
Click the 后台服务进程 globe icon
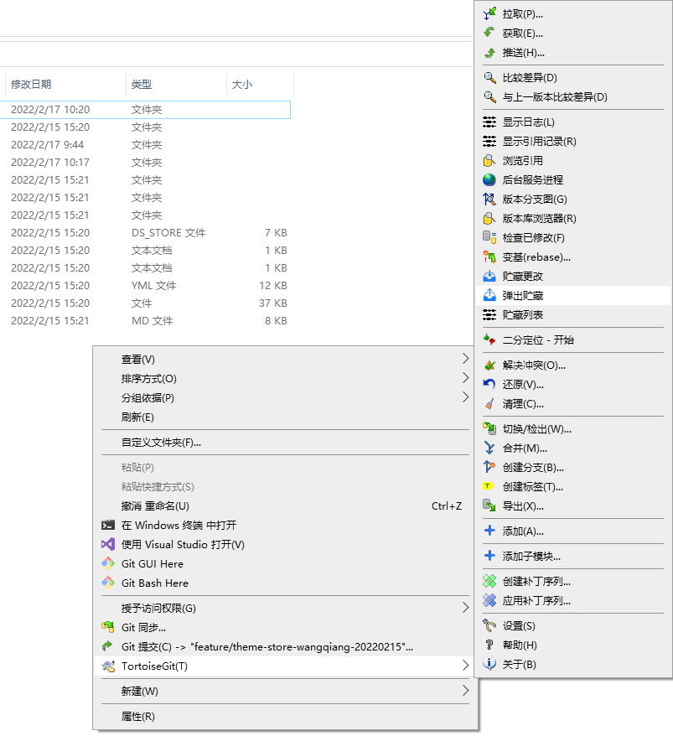489,179
